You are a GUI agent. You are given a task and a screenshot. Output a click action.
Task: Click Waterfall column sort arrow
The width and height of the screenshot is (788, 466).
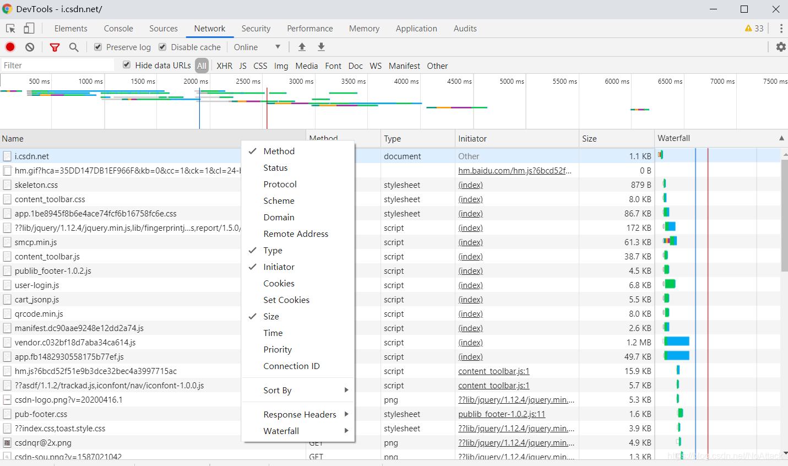[x=781, y=138]
